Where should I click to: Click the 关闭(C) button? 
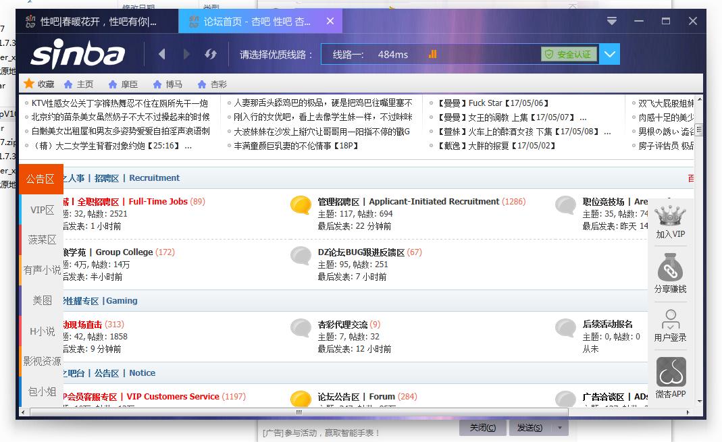point(482,427)
